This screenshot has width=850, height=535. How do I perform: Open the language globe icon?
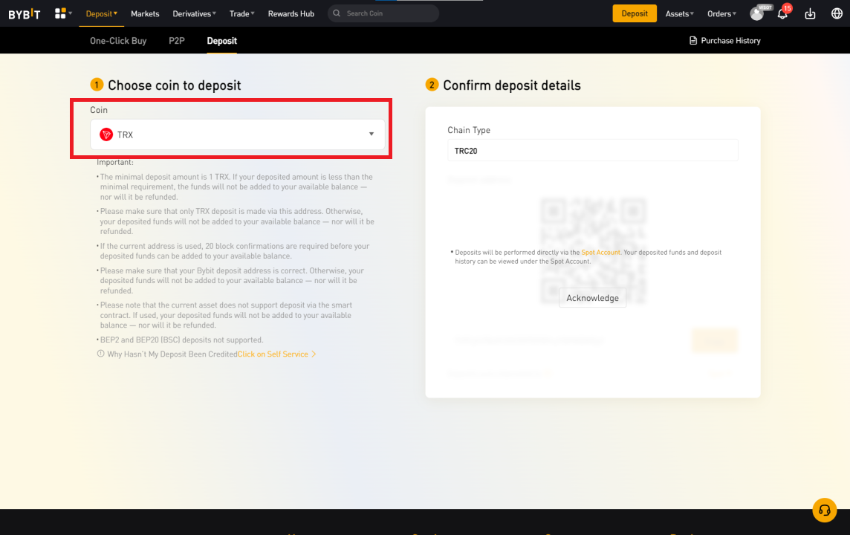pyautogui.click(x=837, y=13)
